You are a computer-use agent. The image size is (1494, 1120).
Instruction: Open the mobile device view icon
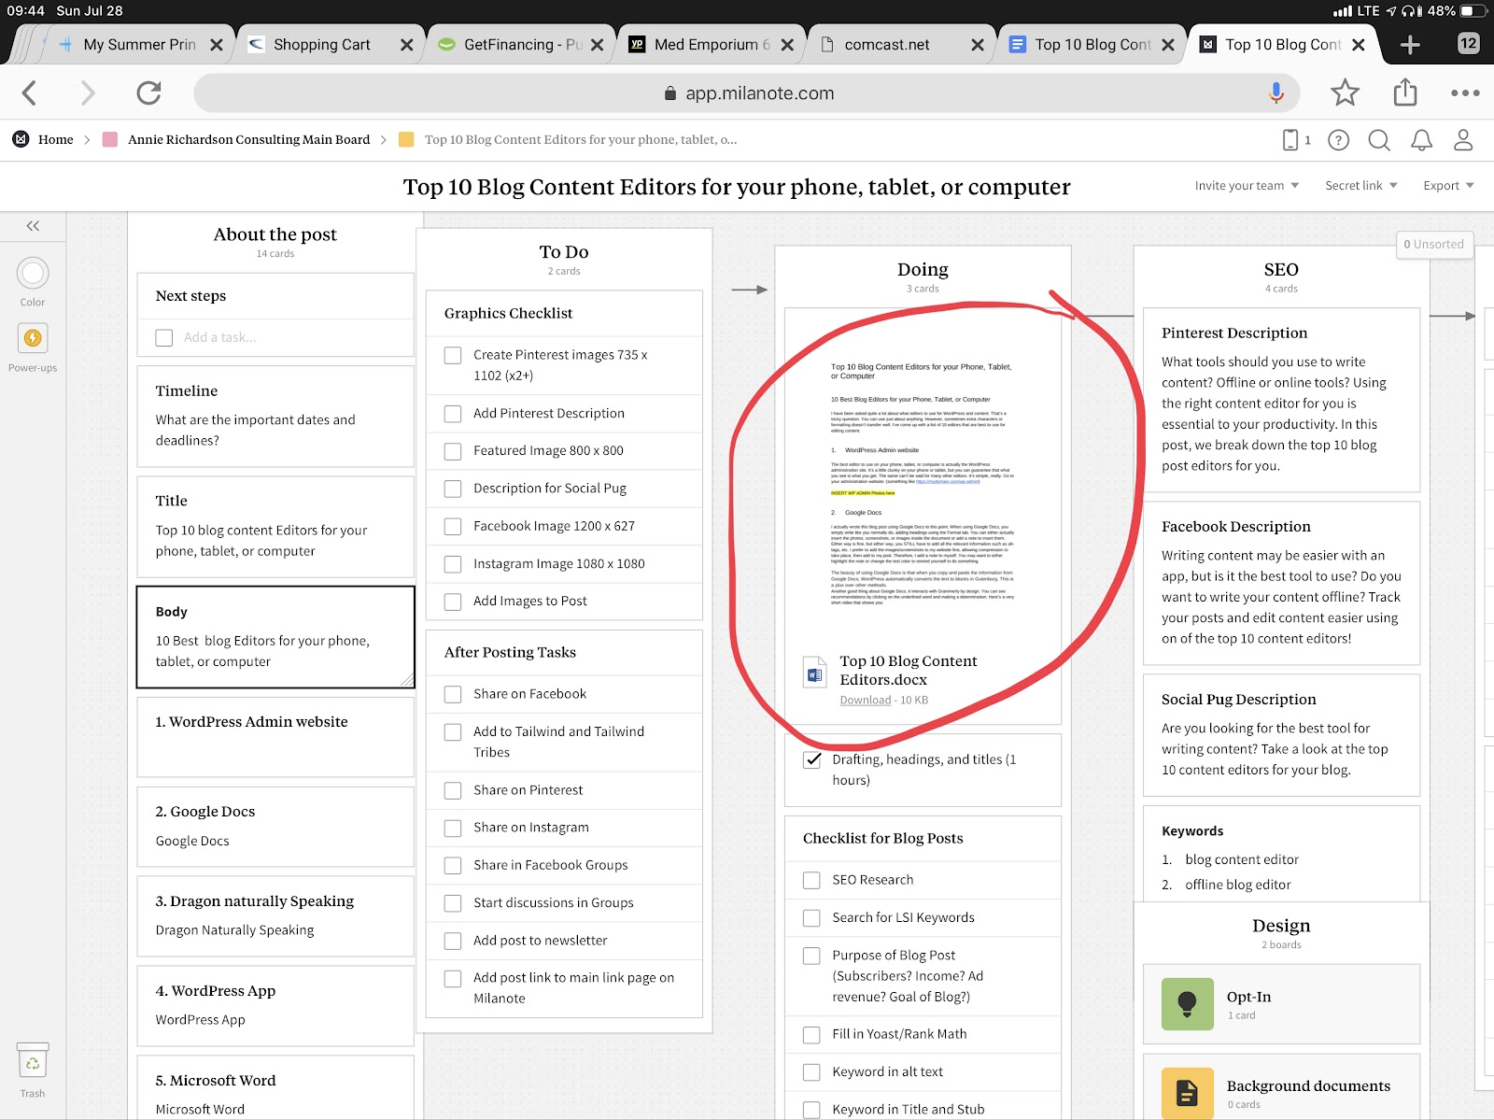pyautogui.click(x=1290, y=139)
